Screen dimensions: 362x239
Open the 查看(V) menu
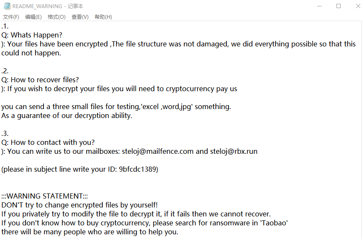tap(80, 17)
